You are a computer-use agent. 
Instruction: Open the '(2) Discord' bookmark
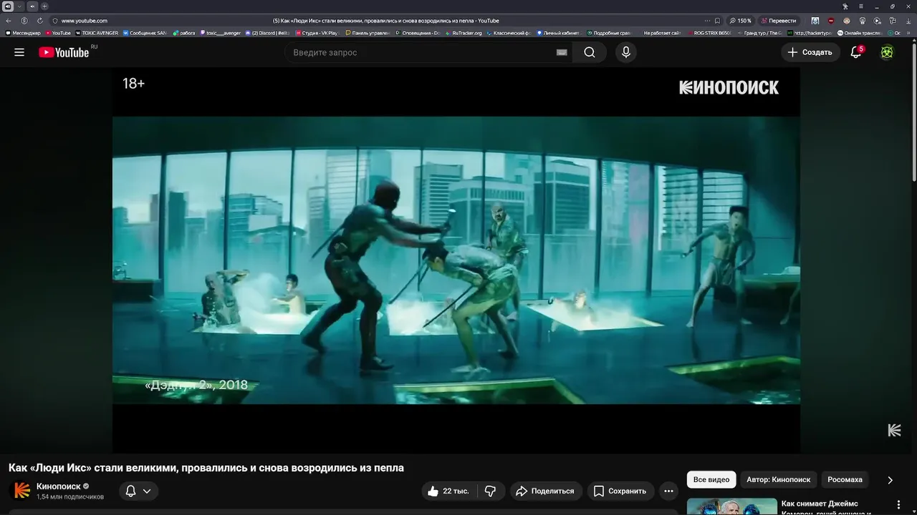click(x=267, y=33)
